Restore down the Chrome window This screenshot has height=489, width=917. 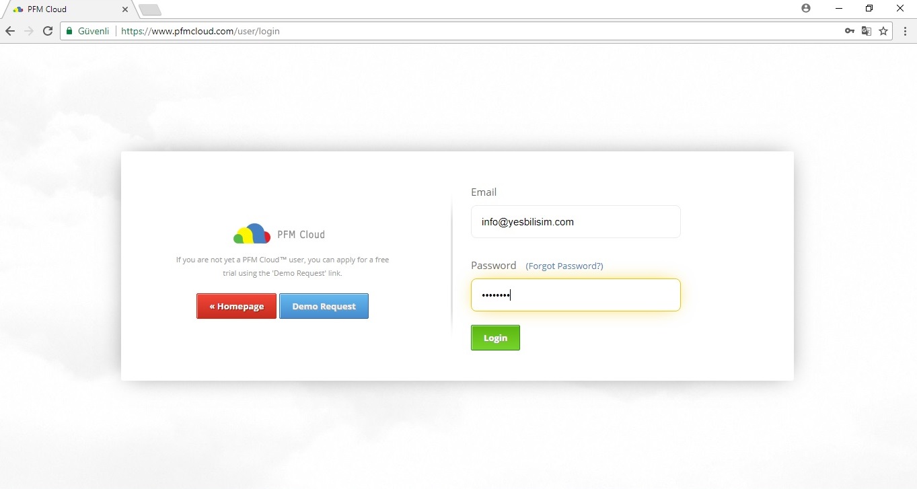pos(869,9)
